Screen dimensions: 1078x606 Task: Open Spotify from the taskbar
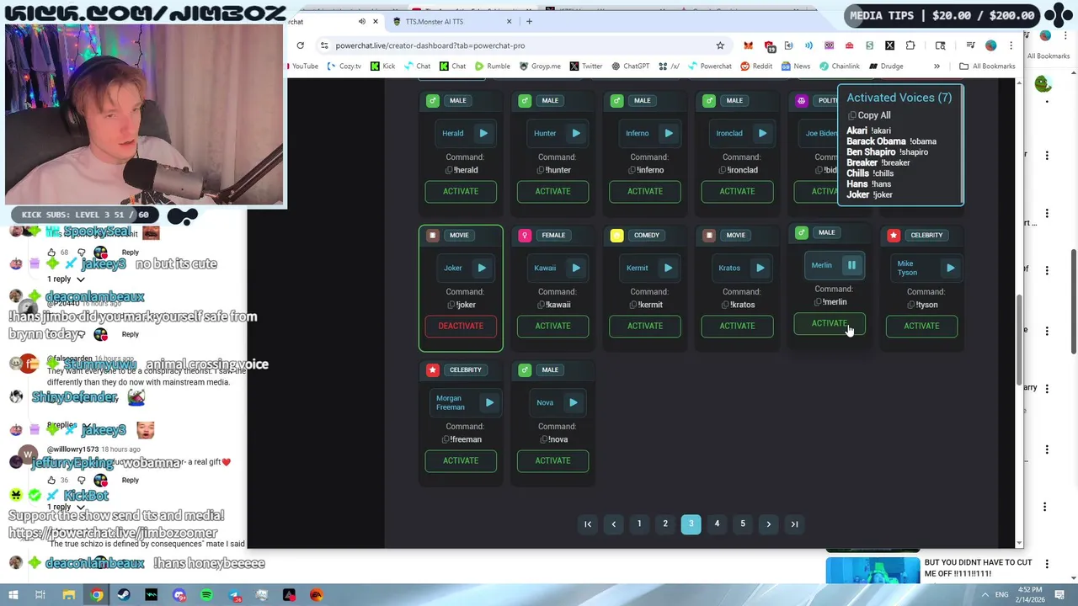point(206,595)
